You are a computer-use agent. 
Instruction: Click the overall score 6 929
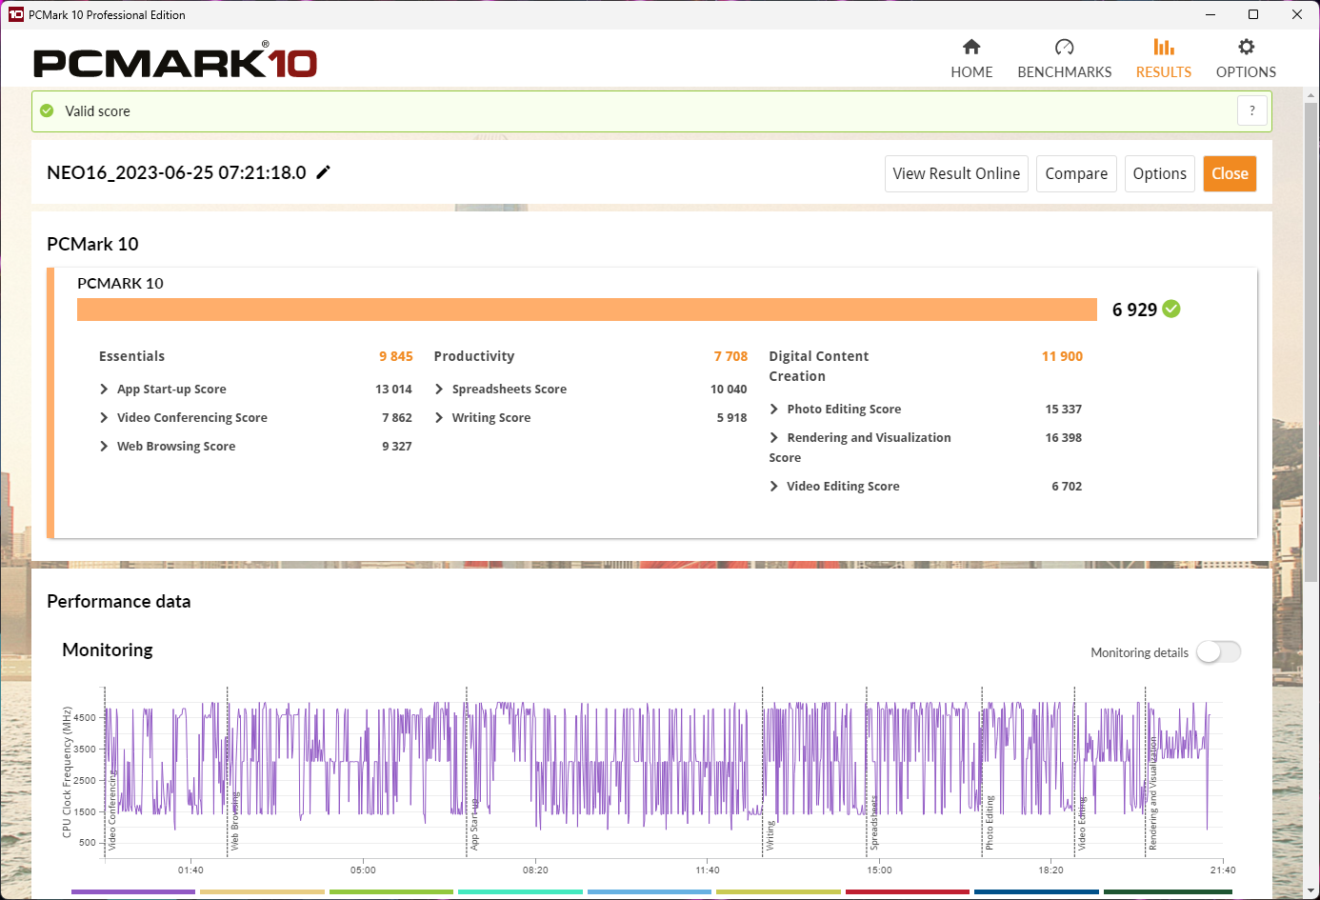point(1134,310)
